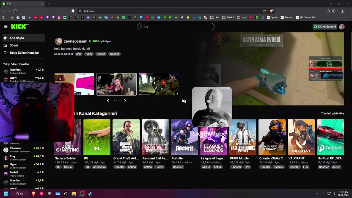Unmute the featured stream preview
Viewport: 352px width, 198px height.
(x=184, y=101)
